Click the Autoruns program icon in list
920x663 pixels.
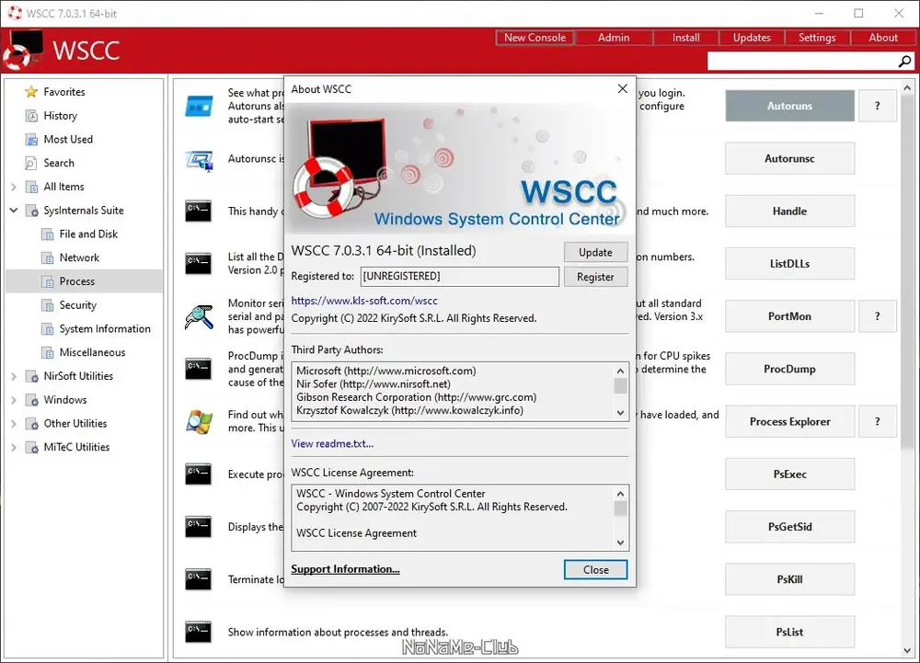(x=199, y=106)
